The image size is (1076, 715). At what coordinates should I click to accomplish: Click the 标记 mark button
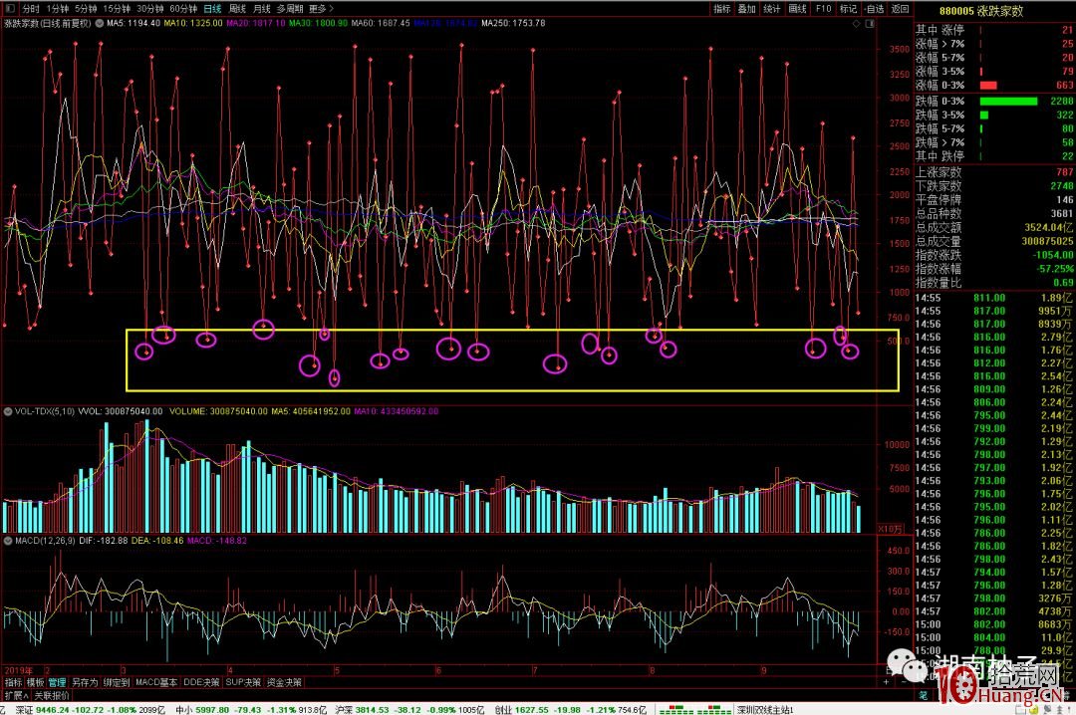click(848, 8)
